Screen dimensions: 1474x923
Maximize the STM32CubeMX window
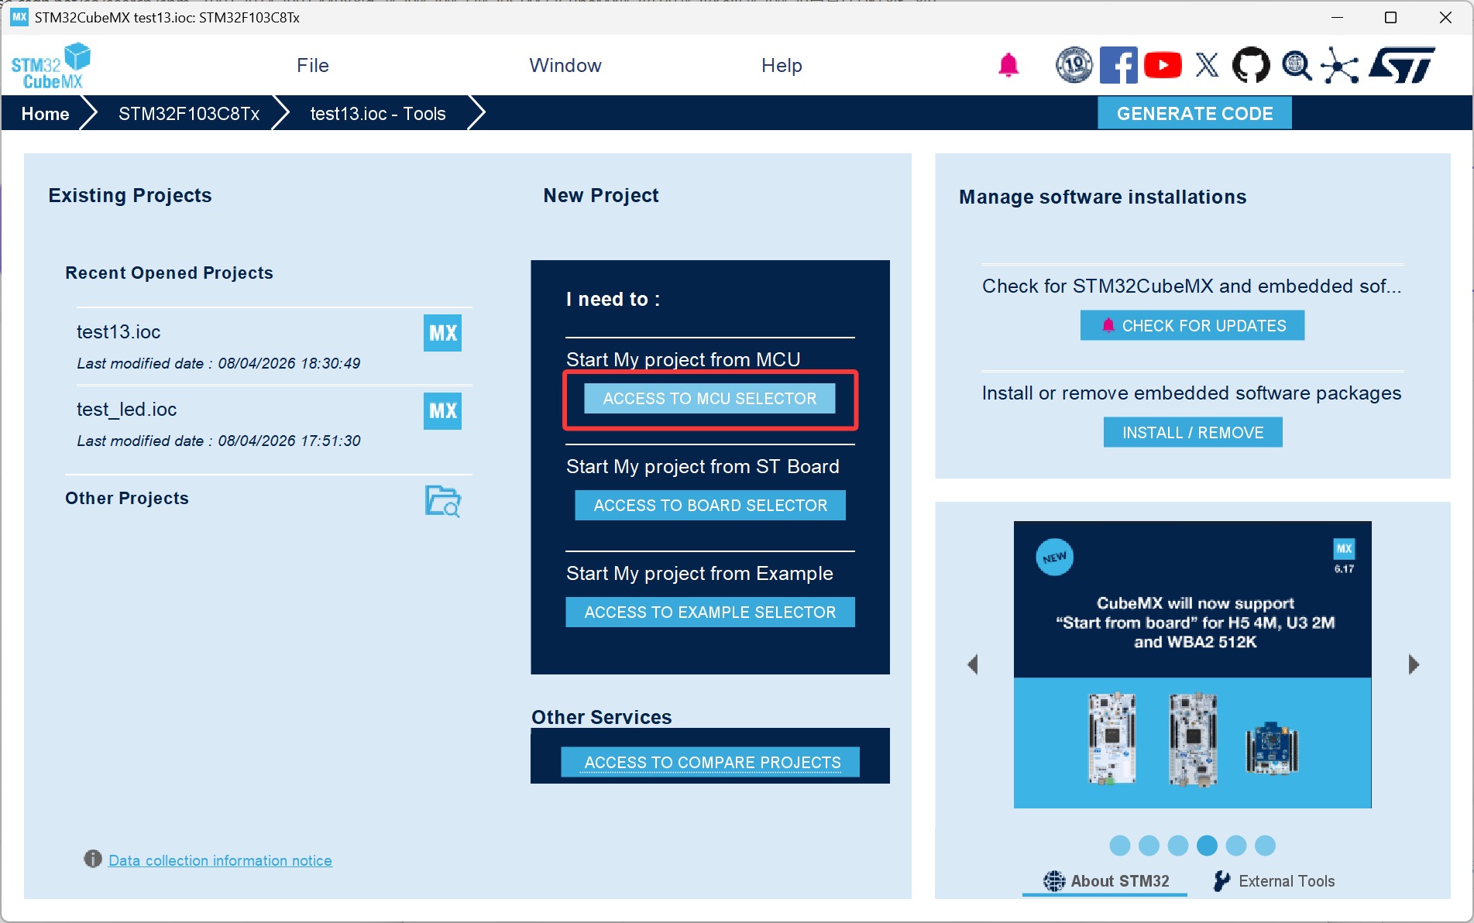(1390, 18)
